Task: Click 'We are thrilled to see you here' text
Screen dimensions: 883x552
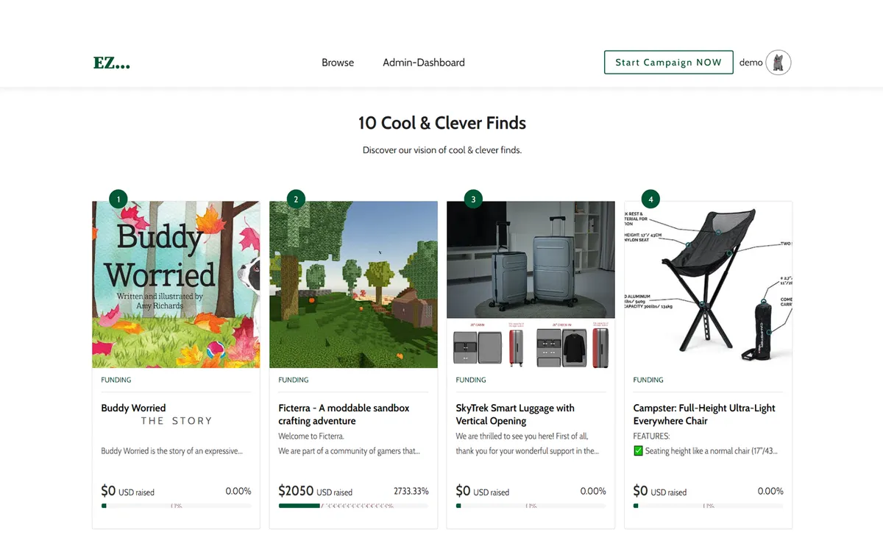Action: tap(522, 436)
